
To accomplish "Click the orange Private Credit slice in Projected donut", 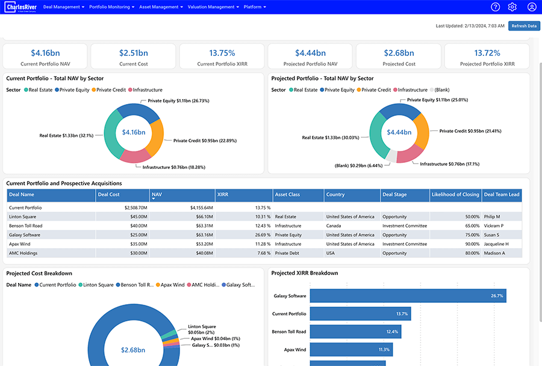I will tap(422, 132).
